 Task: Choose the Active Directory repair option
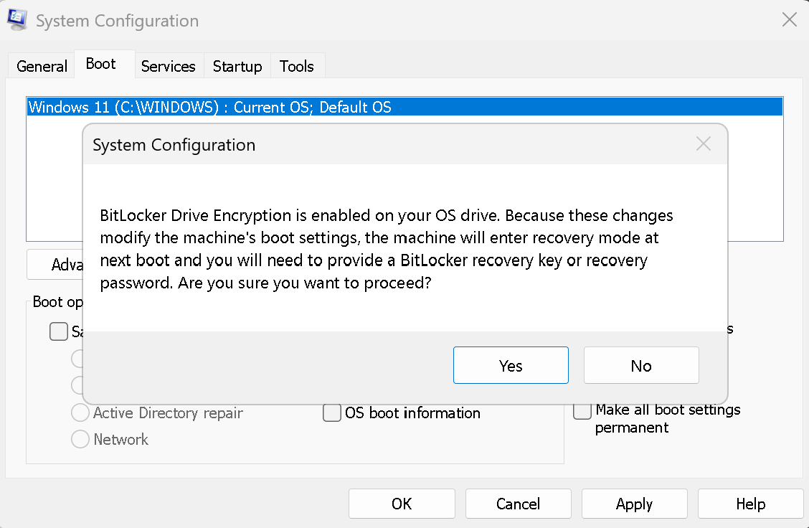click(80, 413)
